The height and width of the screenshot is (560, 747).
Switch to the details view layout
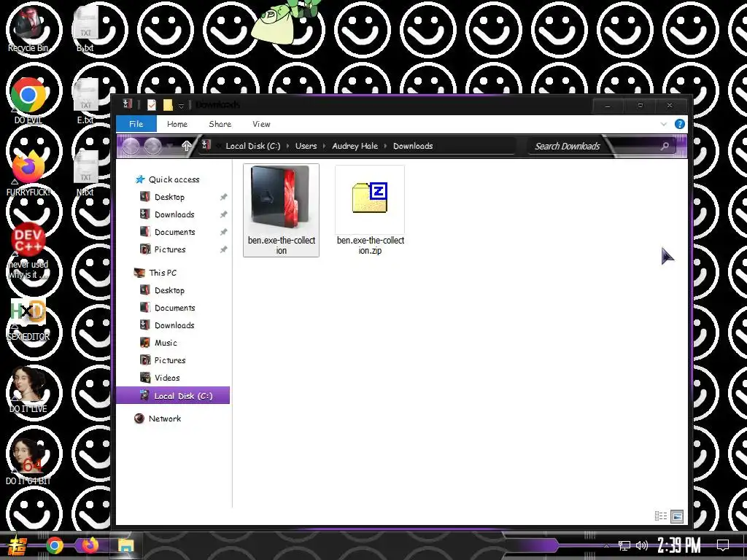point(661,516)
